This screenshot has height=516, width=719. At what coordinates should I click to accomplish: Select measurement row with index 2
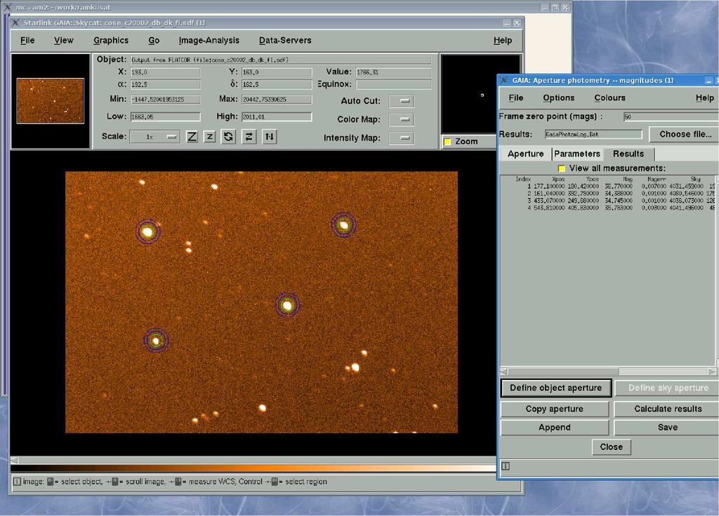coord(607,194)
